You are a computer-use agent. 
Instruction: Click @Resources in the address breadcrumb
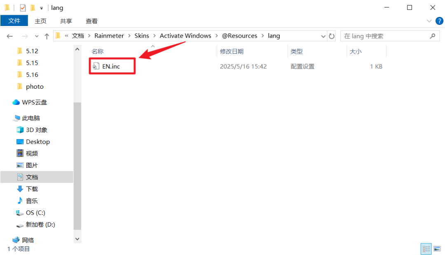(239, 36)
